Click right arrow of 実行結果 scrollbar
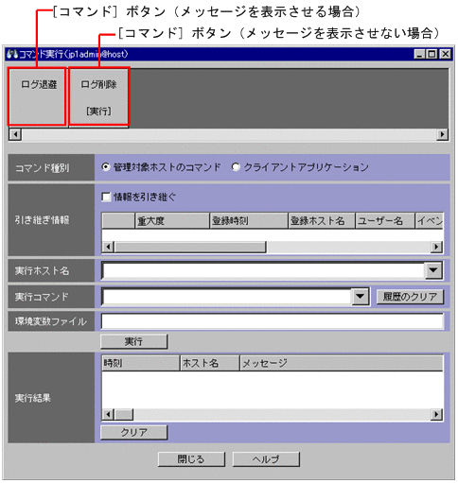The width and height of the screenshot is (458, 483). click(x=436, y=414)
